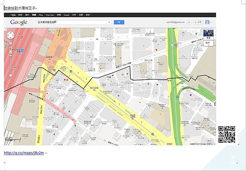Open YouTube in the Google bar
Image resolution: width=246 pixels, height=171 pixels.
50,15
